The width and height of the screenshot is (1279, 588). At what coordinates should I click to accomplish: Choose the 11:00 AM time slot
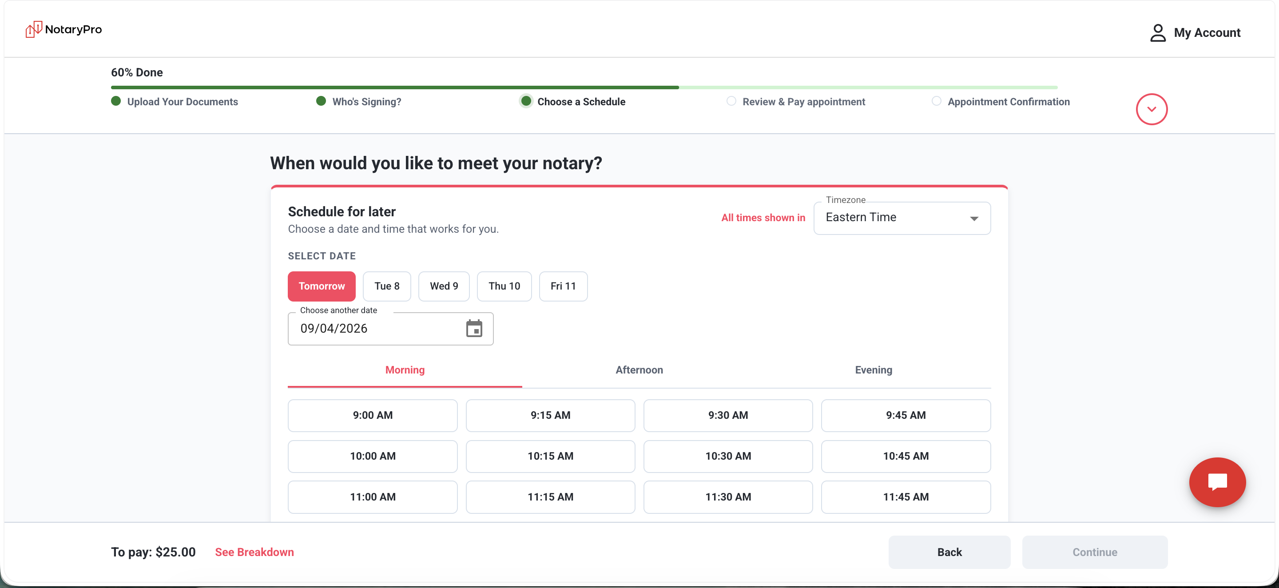click(x=373, y=497)
